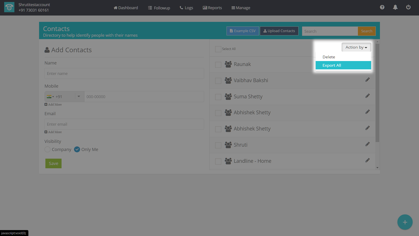Click the floating plus button
The width and height of the screenshot is (419, 236).
(405, 222)
